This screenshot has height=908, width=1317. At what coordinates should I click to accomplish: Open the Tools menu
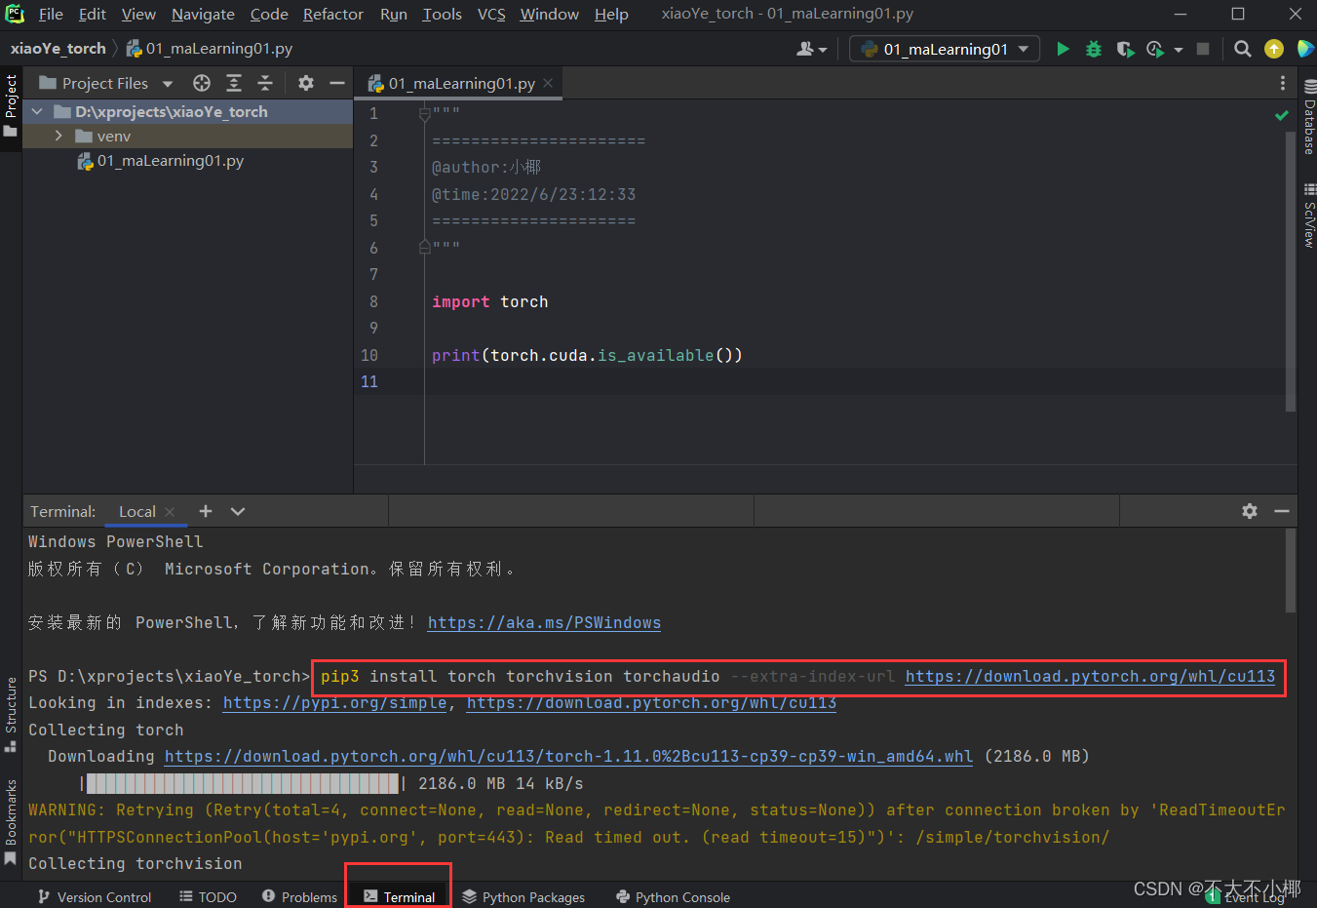pos(442,14)
